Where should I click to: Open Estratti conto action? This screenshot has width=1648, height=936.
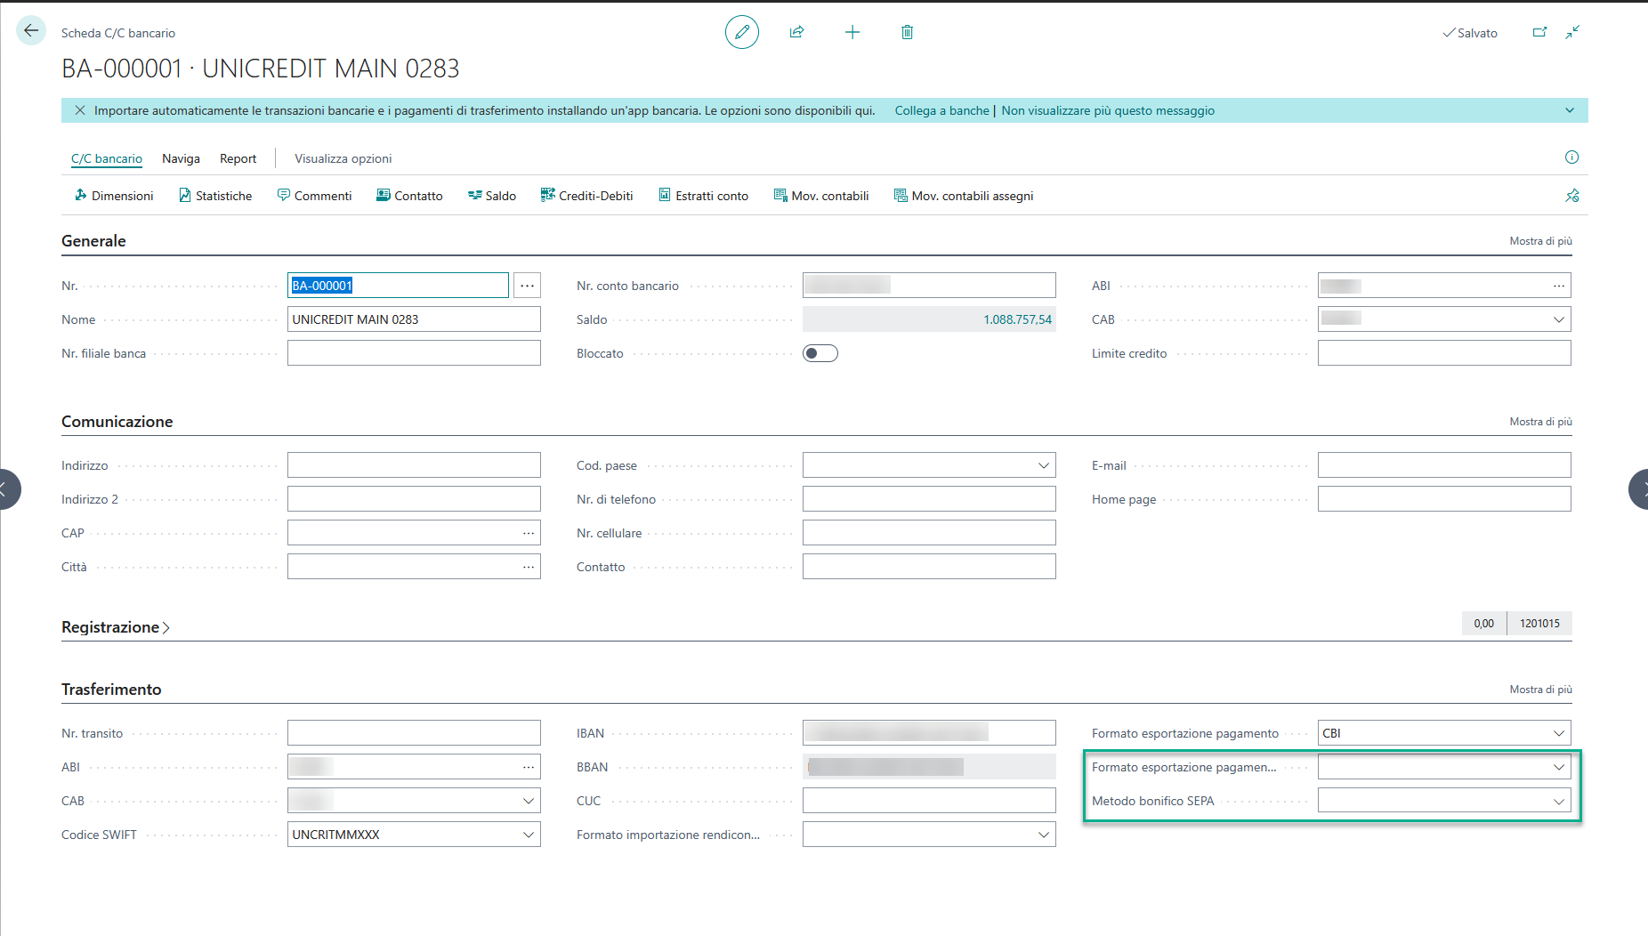[704, 196]
